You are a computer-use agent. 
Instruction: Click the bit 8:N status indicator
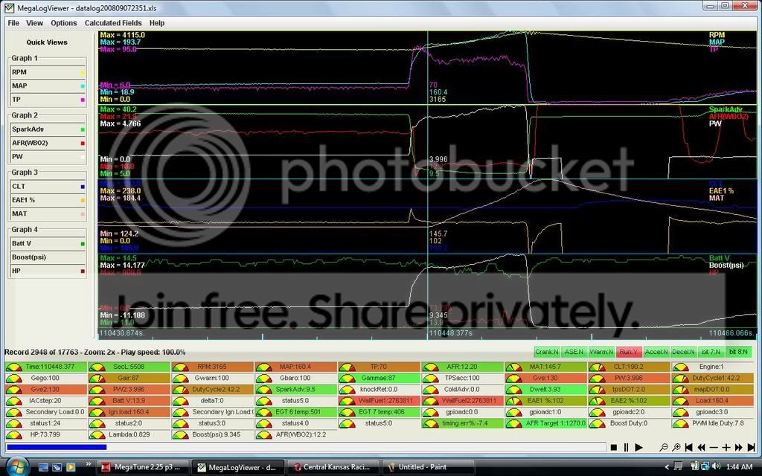[x=739, y=352]
